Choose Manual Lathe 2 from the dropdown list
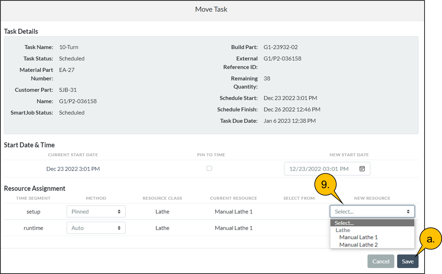The width and height of the screenshot is (442, 274). coord(359,245)
